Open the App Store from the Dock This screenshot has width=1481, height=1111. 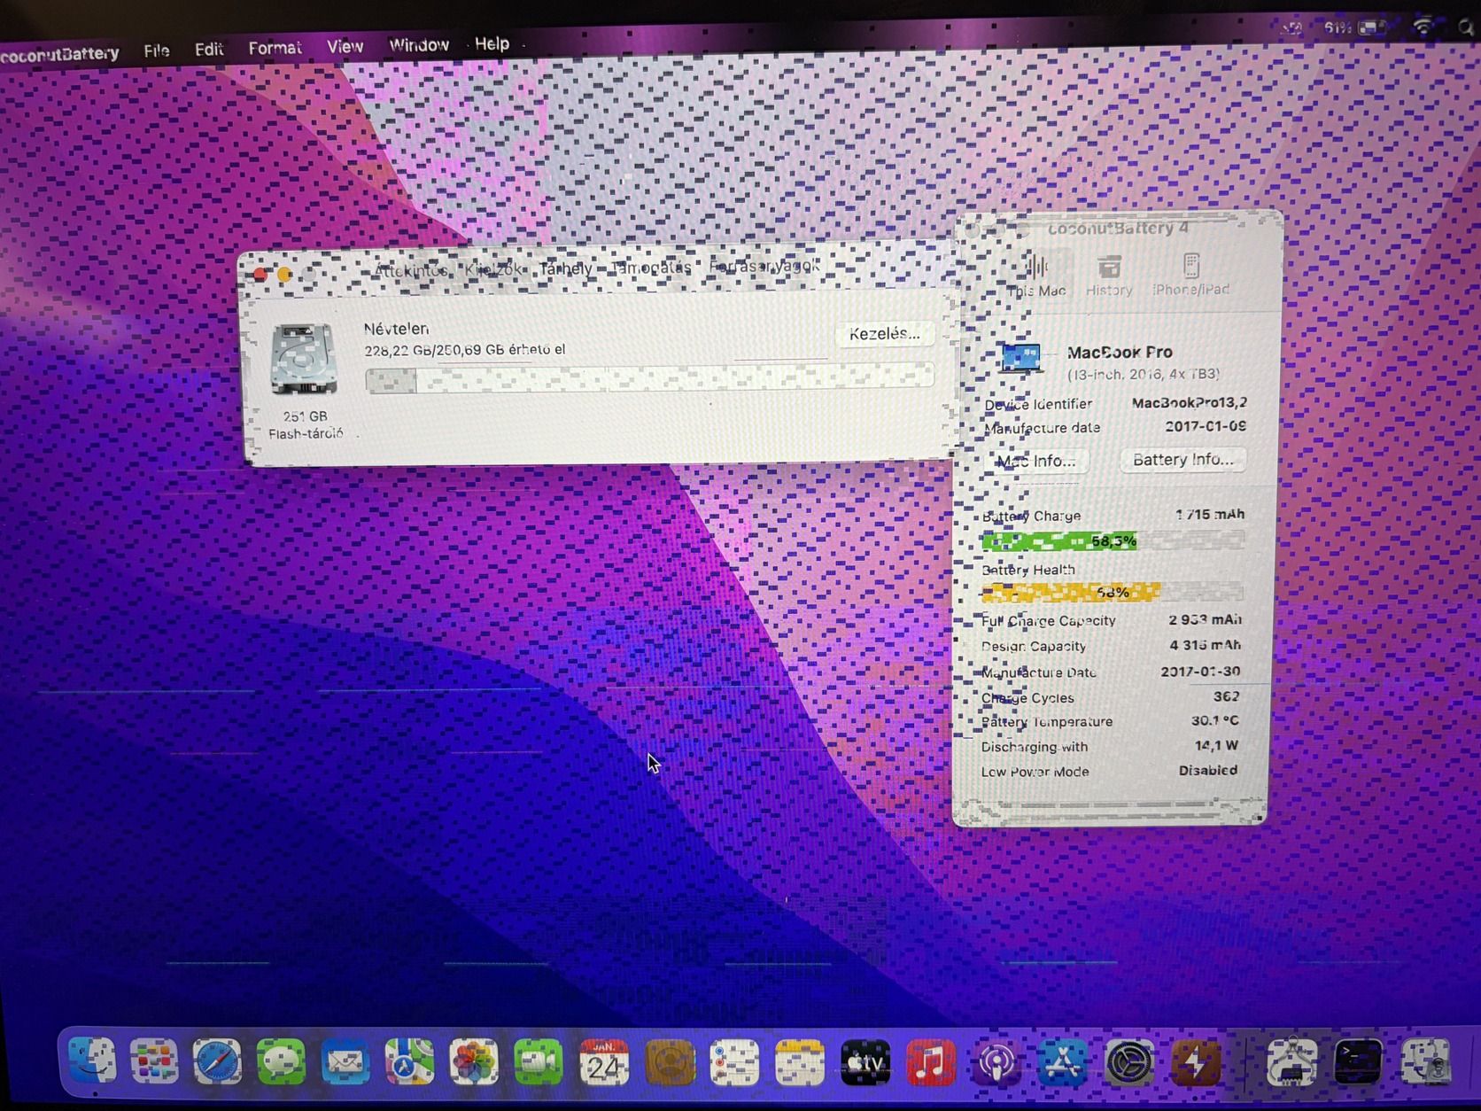(1063, 1061)
